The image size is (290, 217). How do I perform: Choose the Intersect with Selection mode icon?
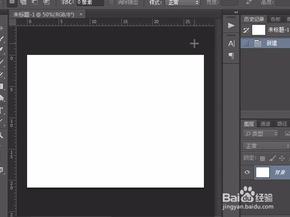(46, 2)
